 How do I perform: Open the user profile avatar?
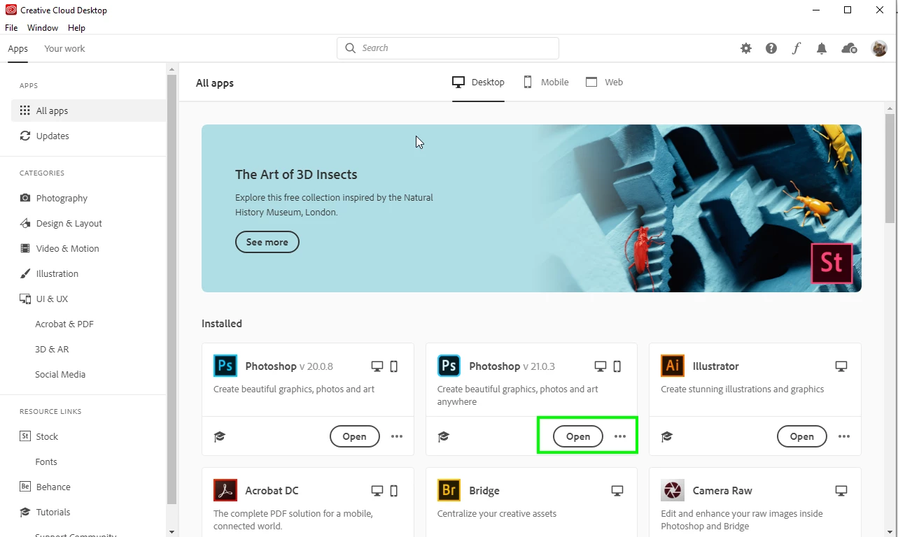[879, 48]
